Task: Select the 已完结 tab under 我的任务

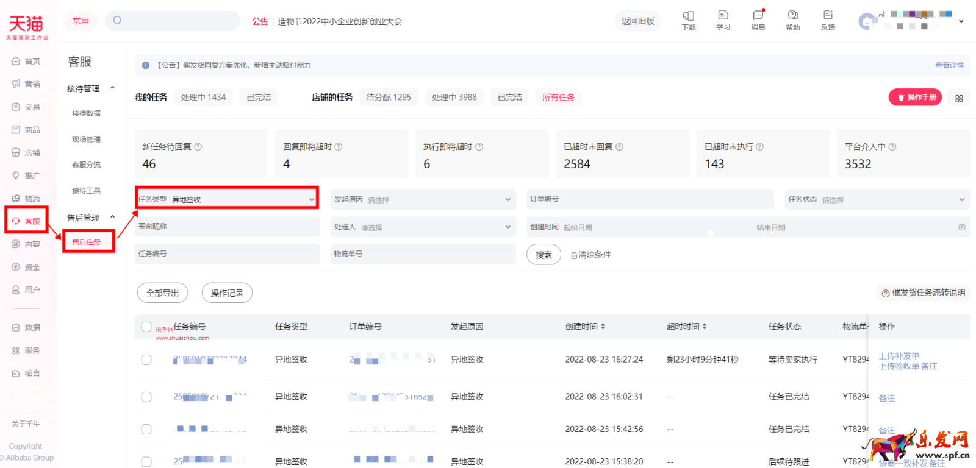Action: tap(259, 97)
